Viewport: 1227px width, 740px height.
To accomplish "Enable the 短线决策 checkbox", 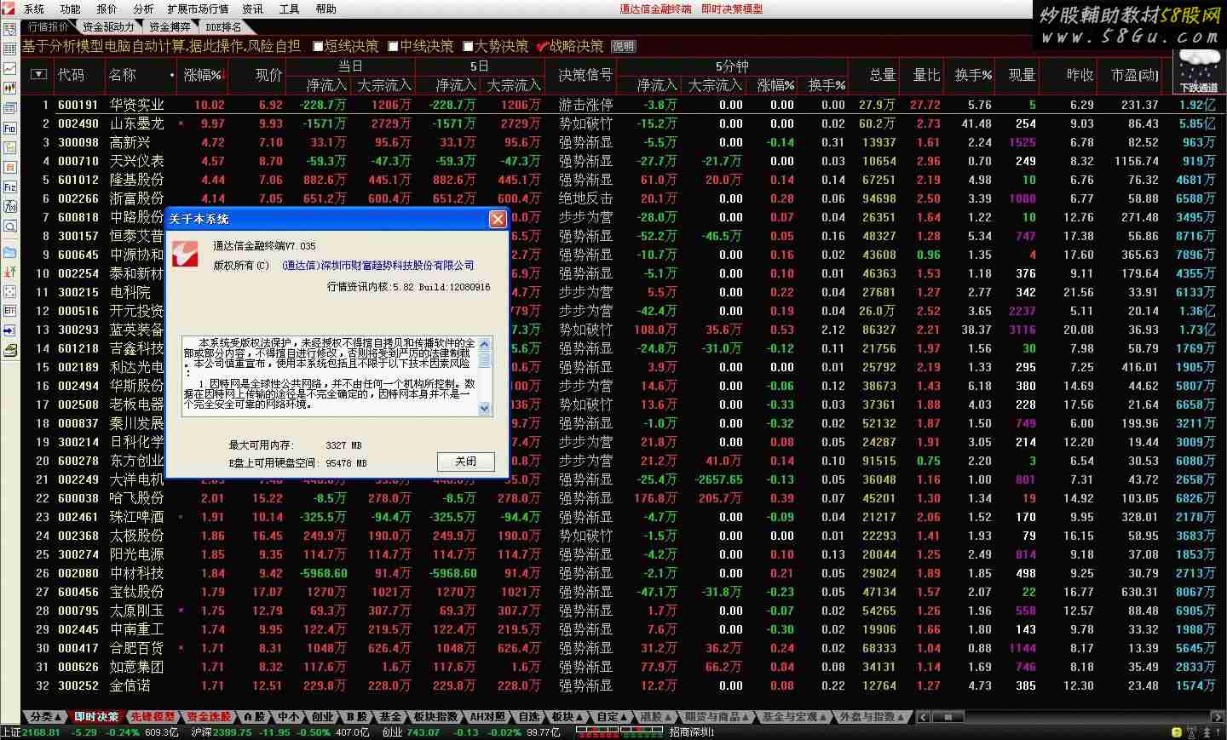I will click(x=318, y=46).
